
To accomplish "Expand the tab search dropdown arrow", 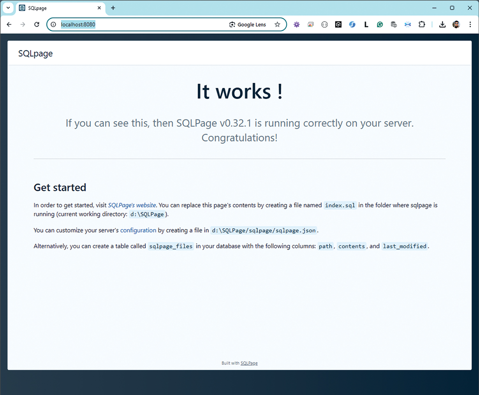I will (8, 8).
